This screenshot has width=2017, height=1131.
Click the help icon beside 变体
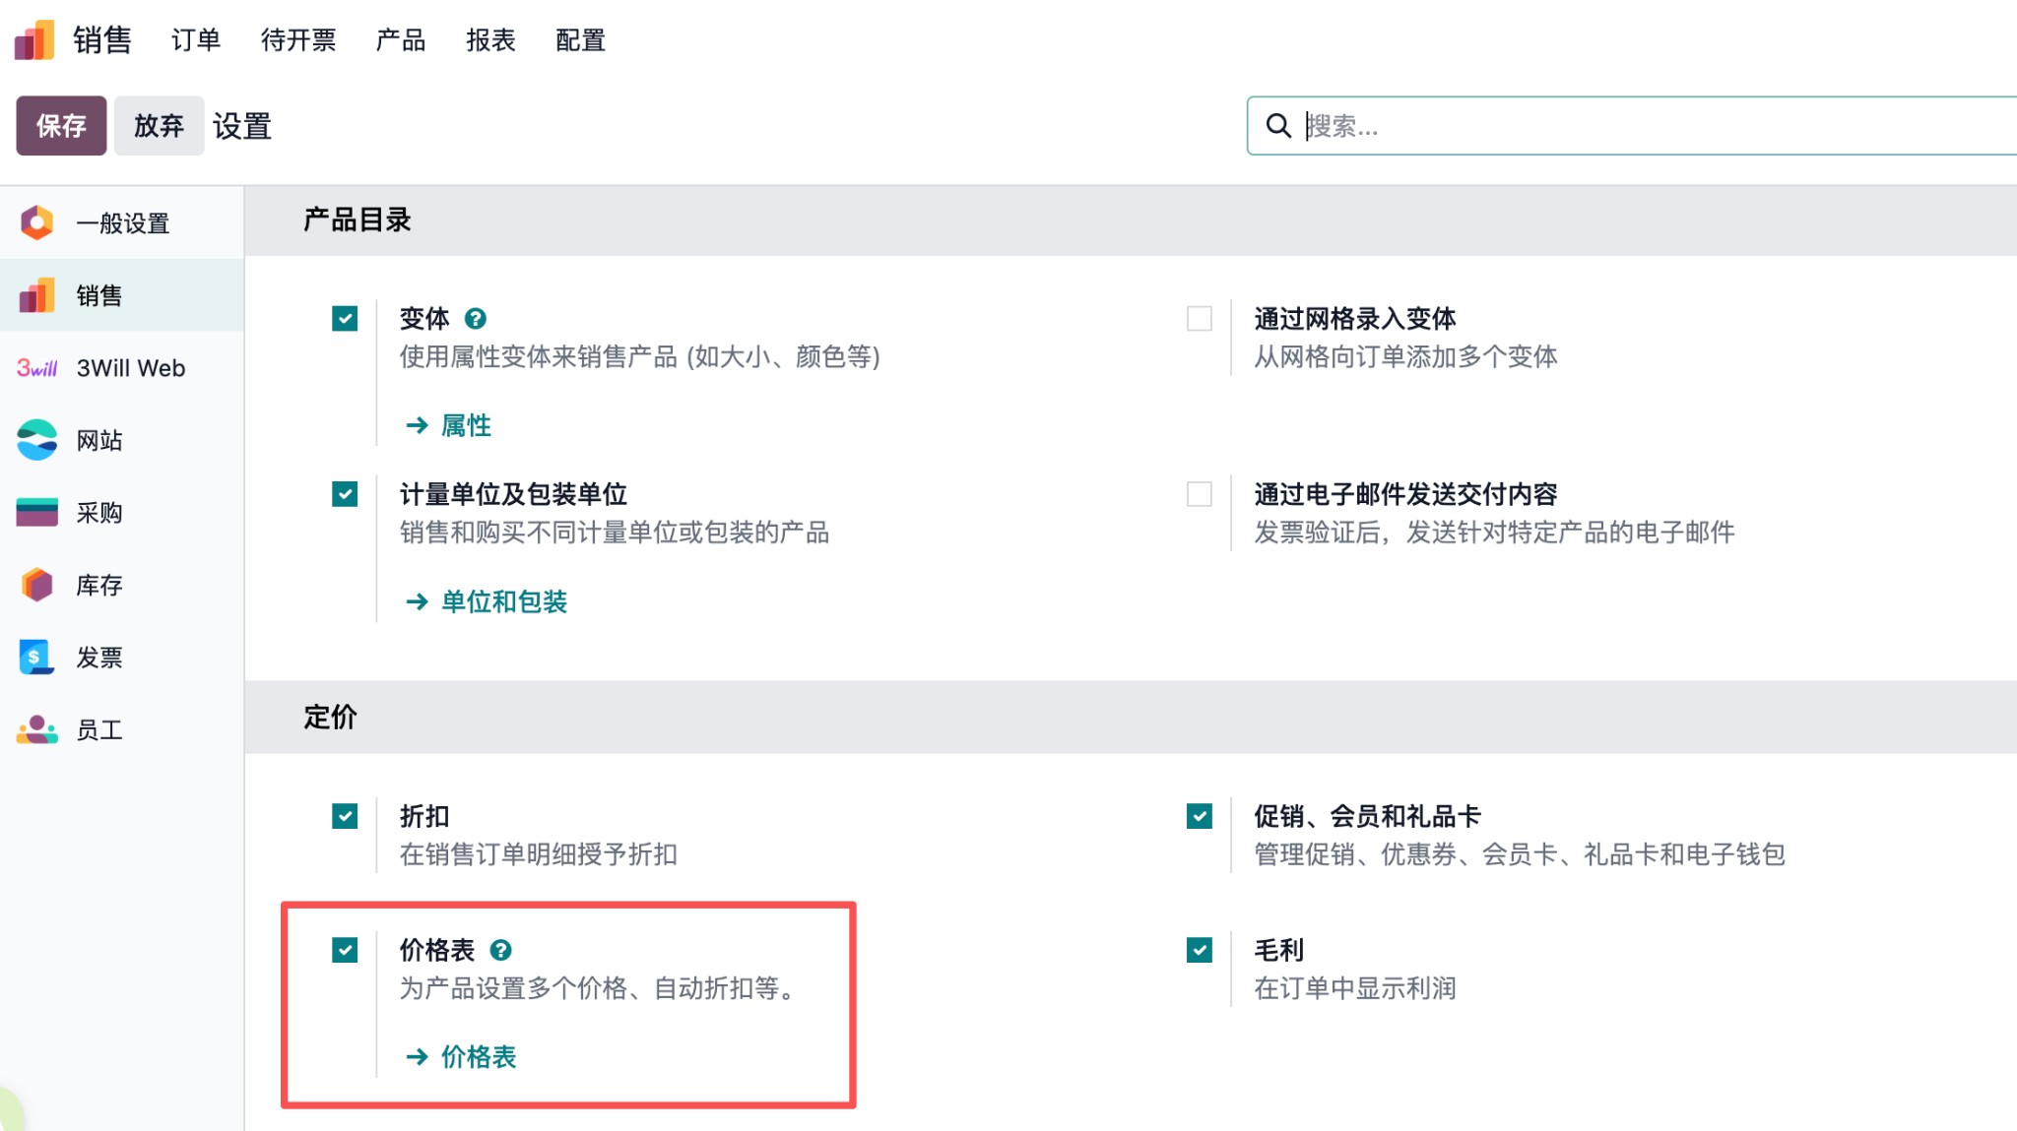click(x=476, y=319)
